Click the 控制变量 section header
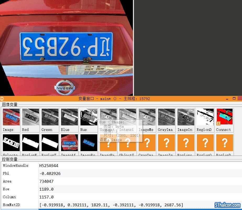 point(10,159)
